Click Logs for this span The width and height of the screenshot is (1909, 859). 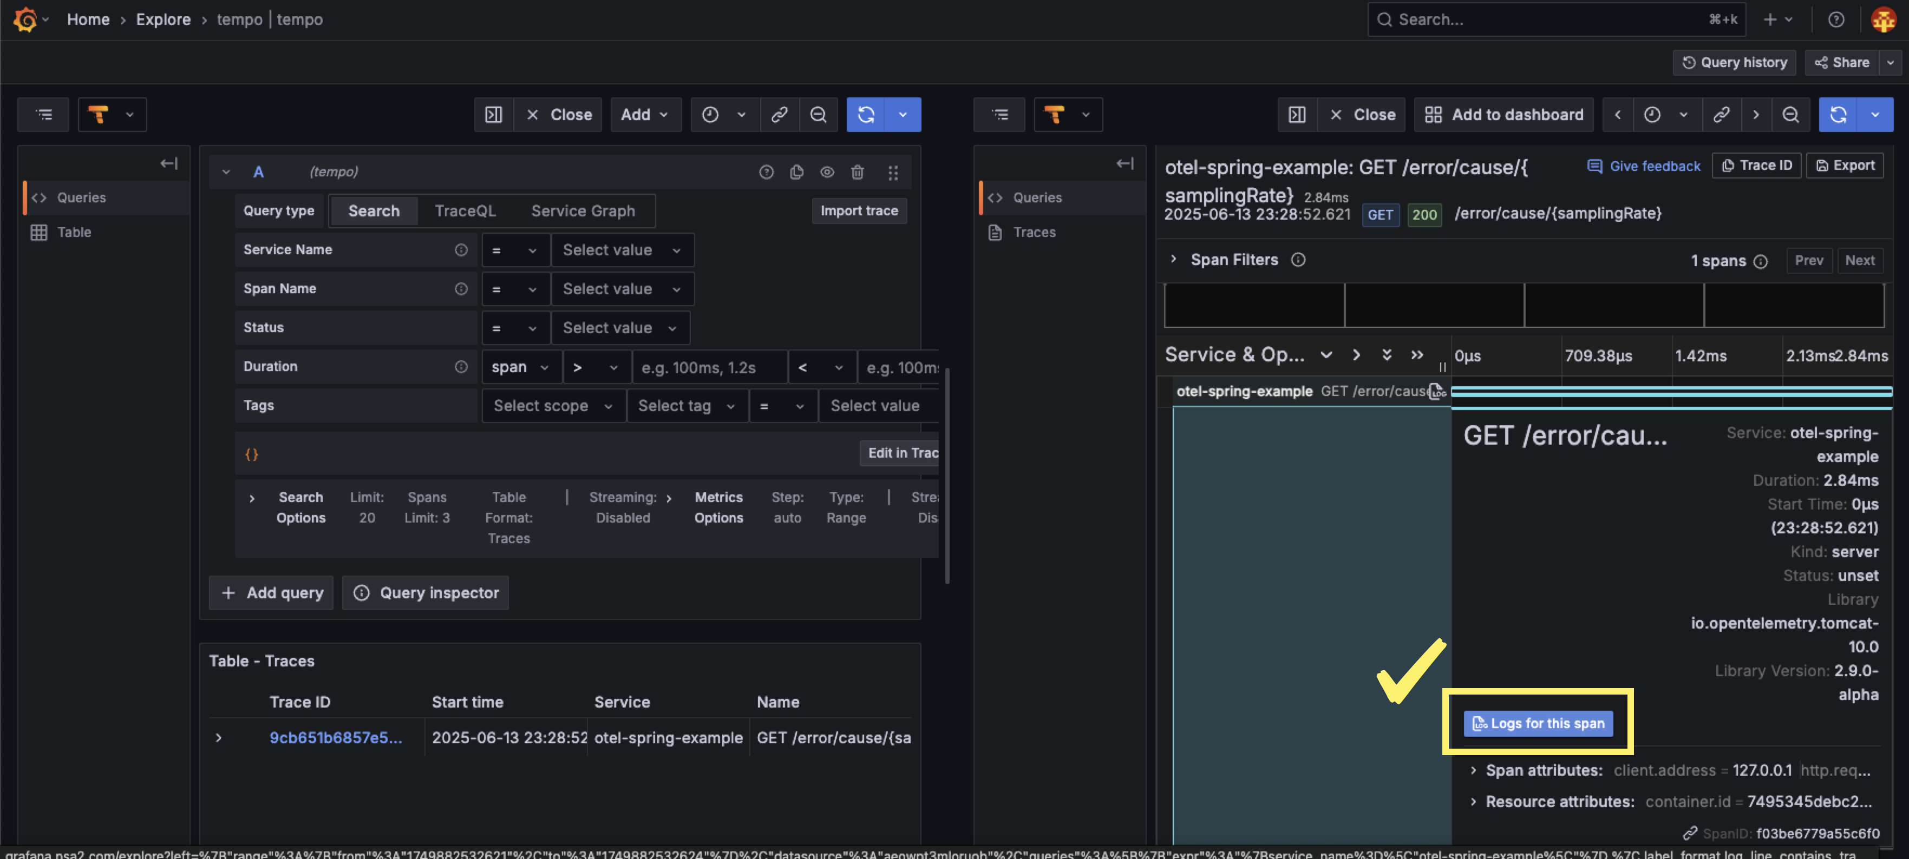(x=1539, y=723)
